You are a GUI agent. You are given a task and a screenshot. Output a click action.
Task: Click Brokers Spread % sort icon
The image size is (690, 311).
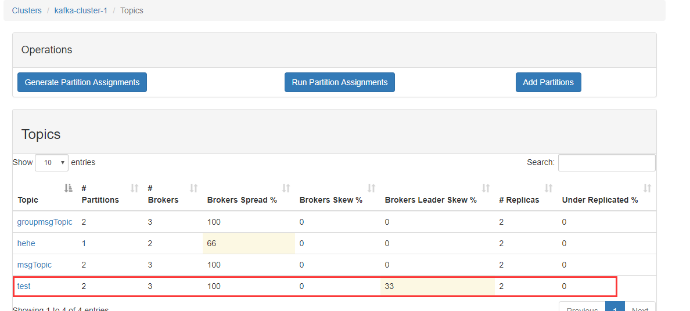(286, 188)
